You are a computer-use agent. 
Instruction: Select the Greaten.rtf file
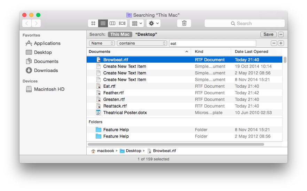184,100
